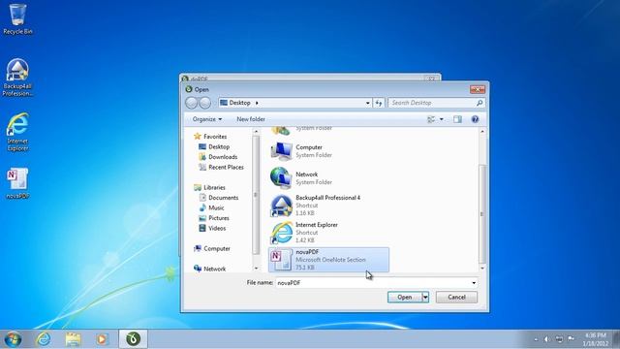Click the search magnifier icon
The image size is (620, 349).
tap(480, 103)
